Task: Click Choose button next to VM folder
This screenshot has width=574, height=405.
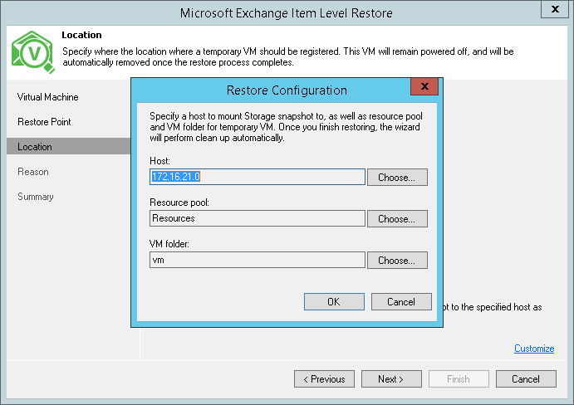Action: point(397,260)
